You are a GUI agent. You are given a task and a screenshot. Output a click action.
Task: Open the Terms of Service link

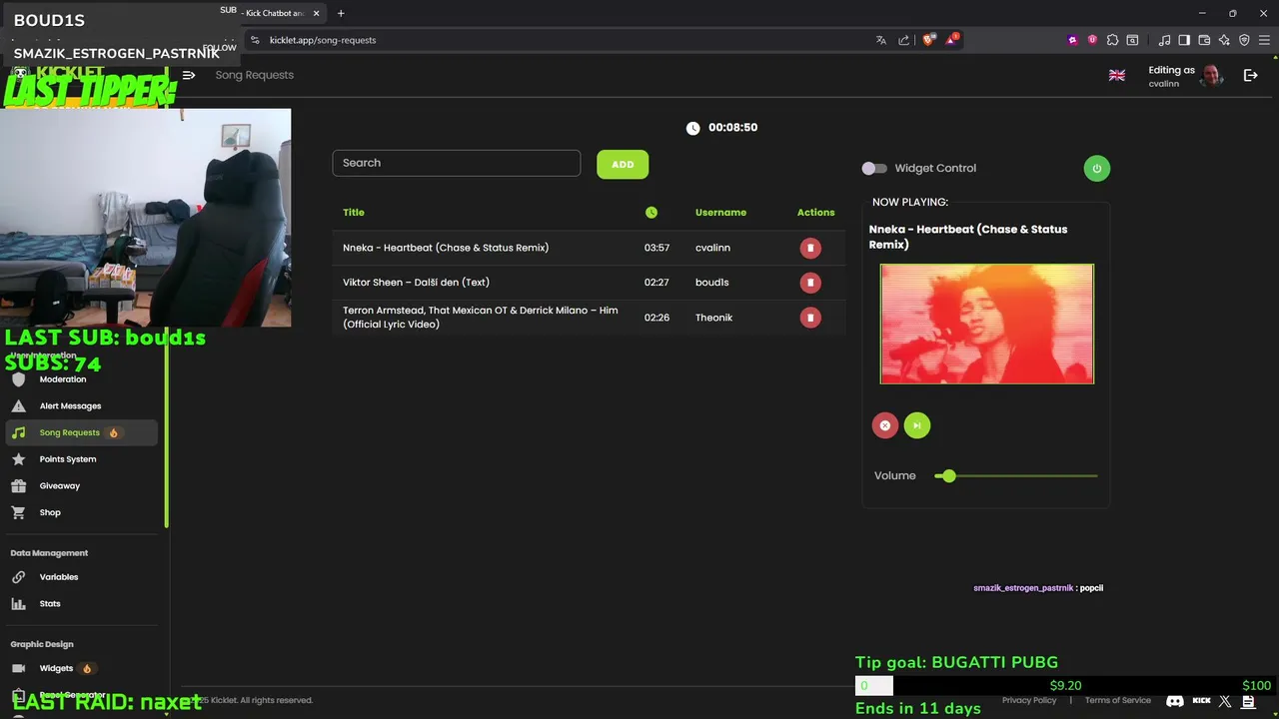click(x=1118, y=701)
